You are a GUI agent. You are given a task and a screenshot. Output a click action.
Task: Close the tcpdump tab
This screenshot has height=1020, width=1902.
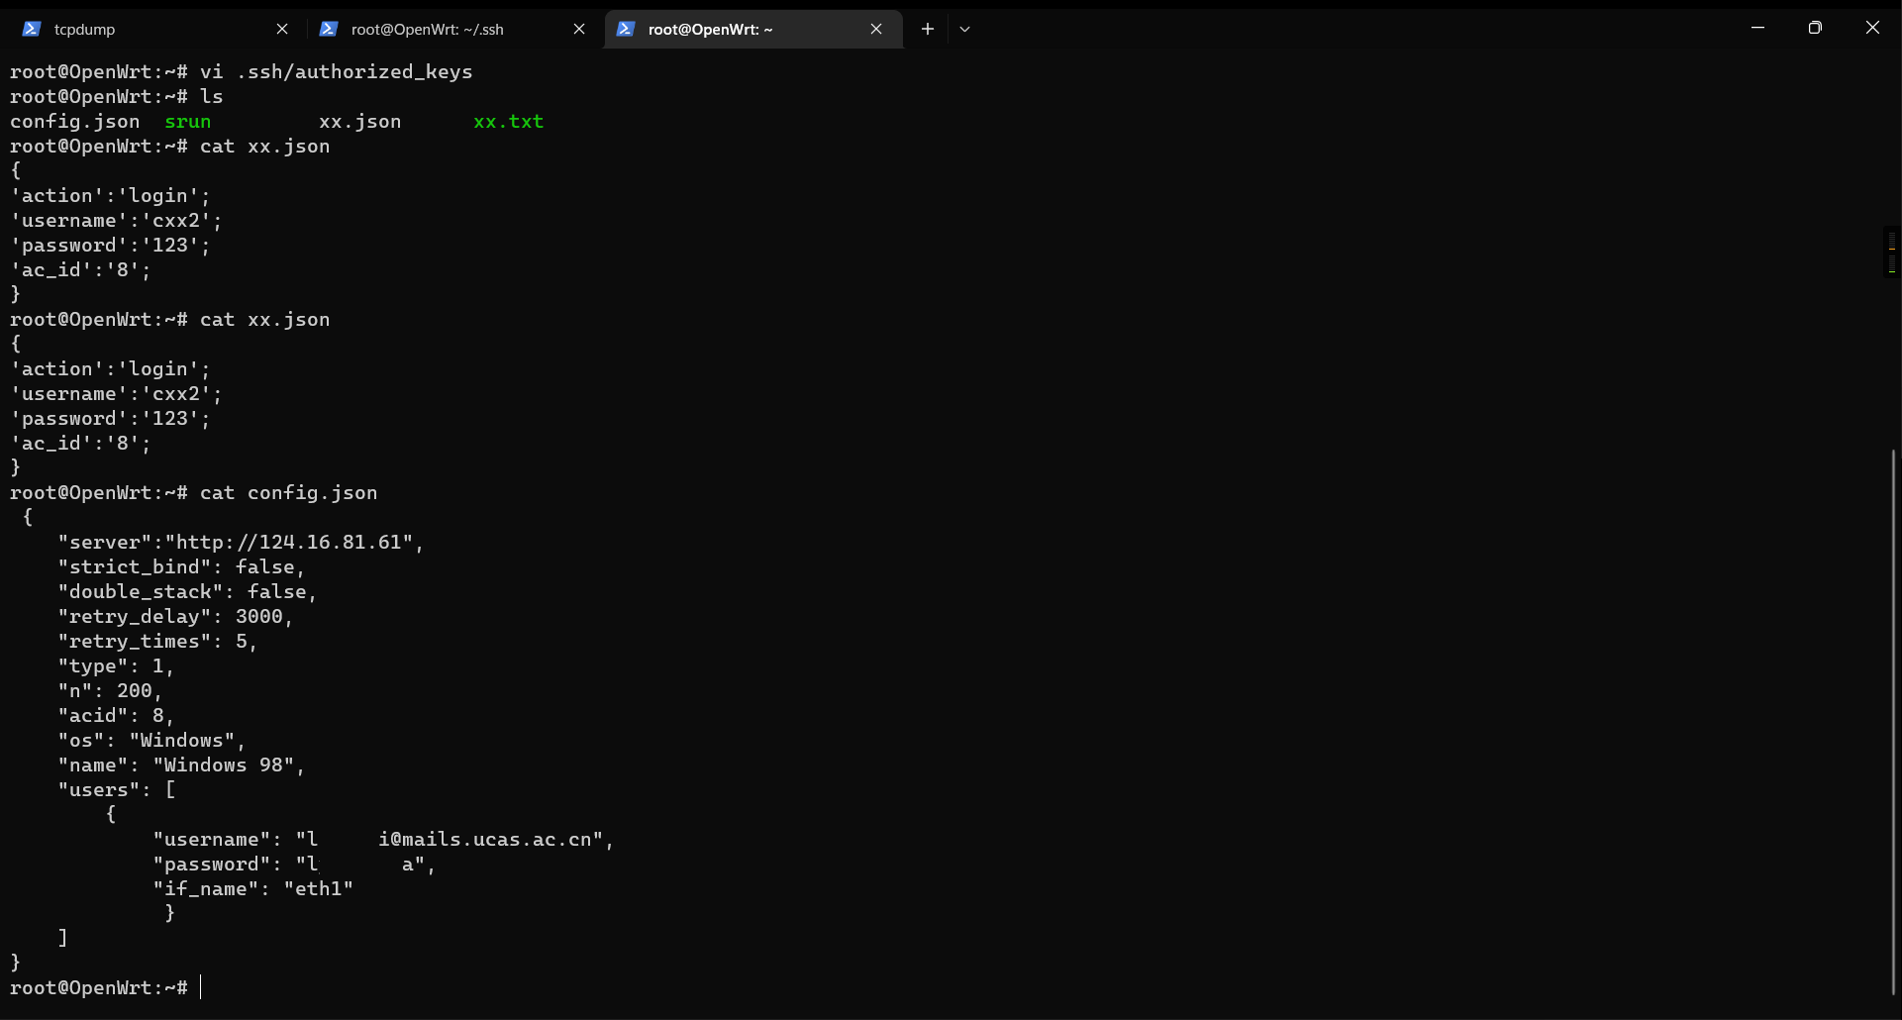click(282, 29)
